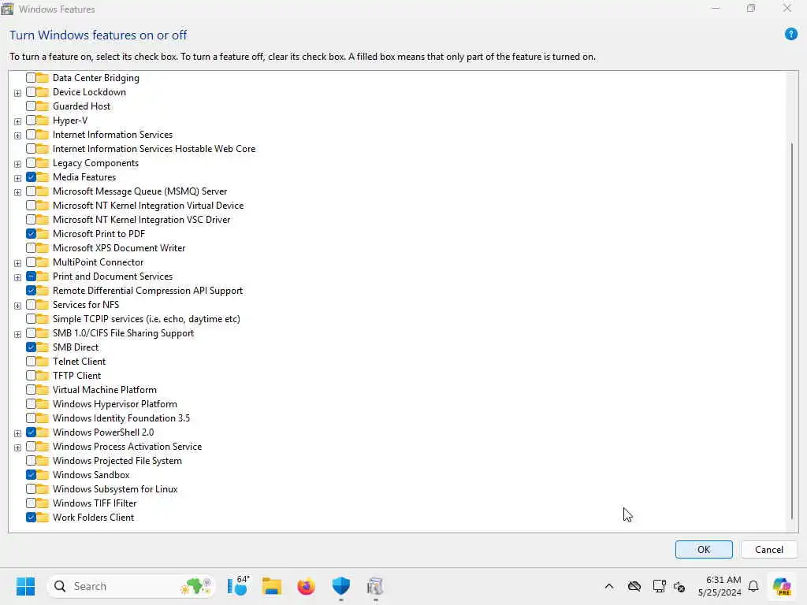
Task: Click the taskbar Search box
Action: [x=131, y=586]
